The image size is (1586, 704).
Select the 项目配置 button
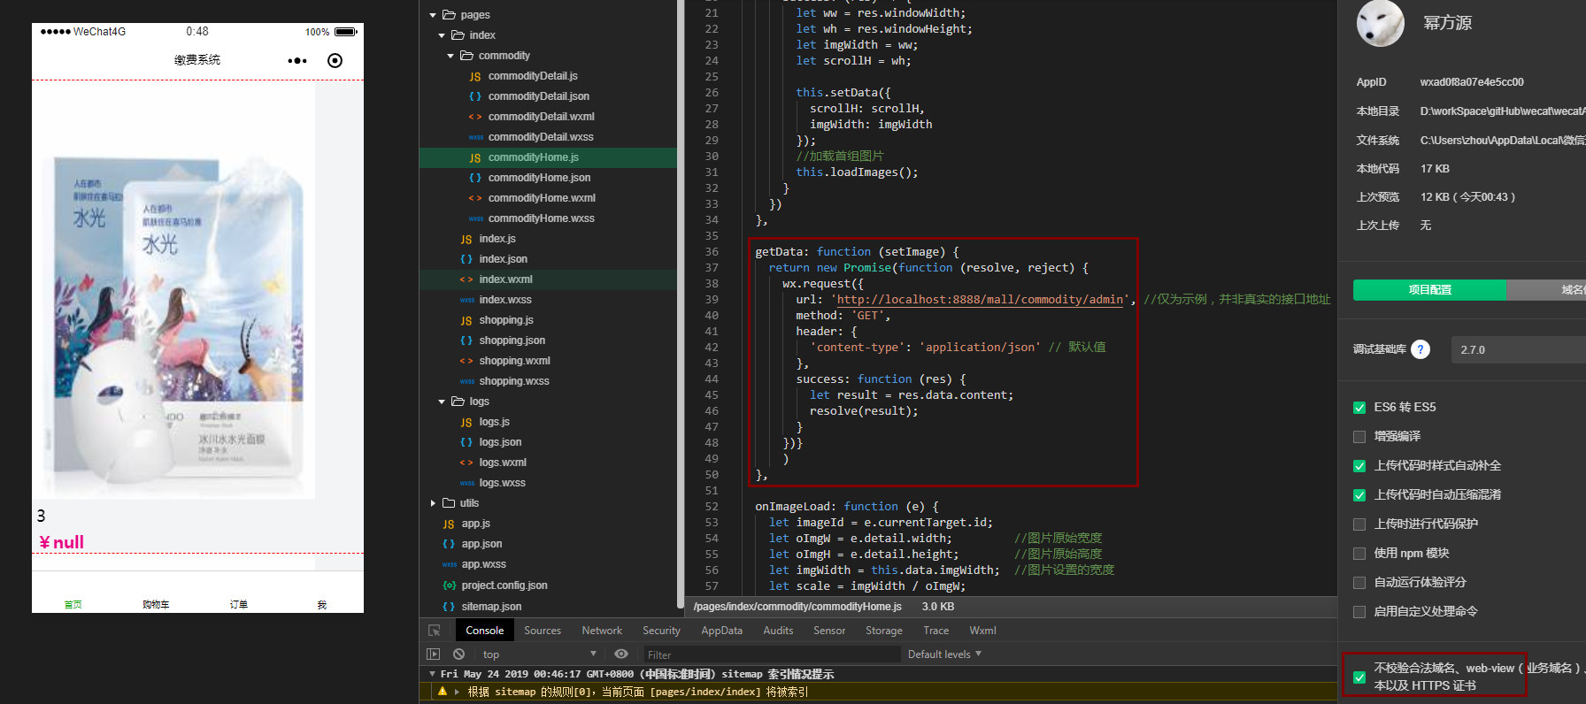1429,290
